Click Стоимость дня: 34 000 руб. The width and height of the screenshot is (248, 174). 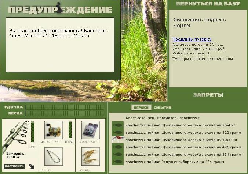click(199, 49)
